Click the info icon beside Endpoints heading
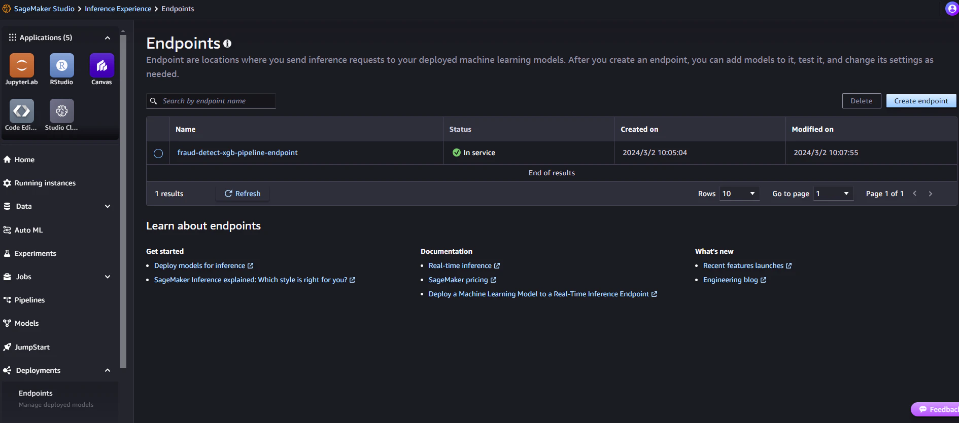This screenshot has height=423, width=959. pos(227,44)
